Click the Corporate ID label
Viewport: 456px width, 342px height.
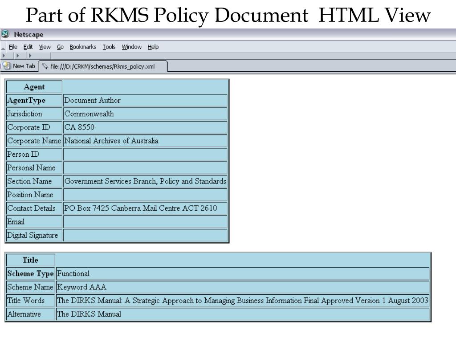[28, 127]
